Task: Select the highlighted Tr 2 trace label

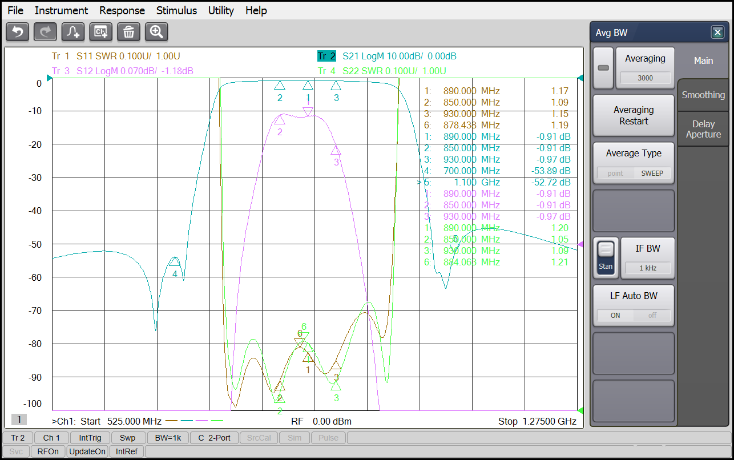Action: coord(326,56)
